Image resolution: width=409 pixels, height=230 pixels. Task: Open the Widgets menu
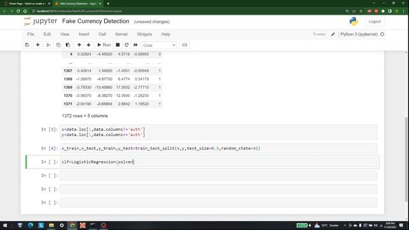click(144, 34)
